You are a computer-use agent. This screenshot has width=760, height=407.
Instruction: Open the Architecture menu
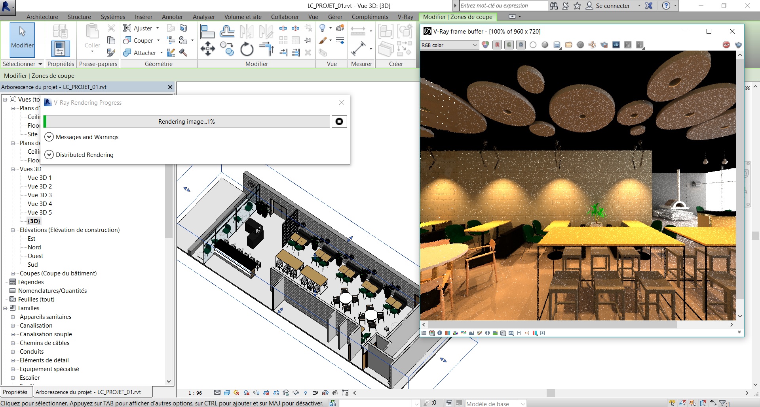pyautogui.click(x=42, y=17)
